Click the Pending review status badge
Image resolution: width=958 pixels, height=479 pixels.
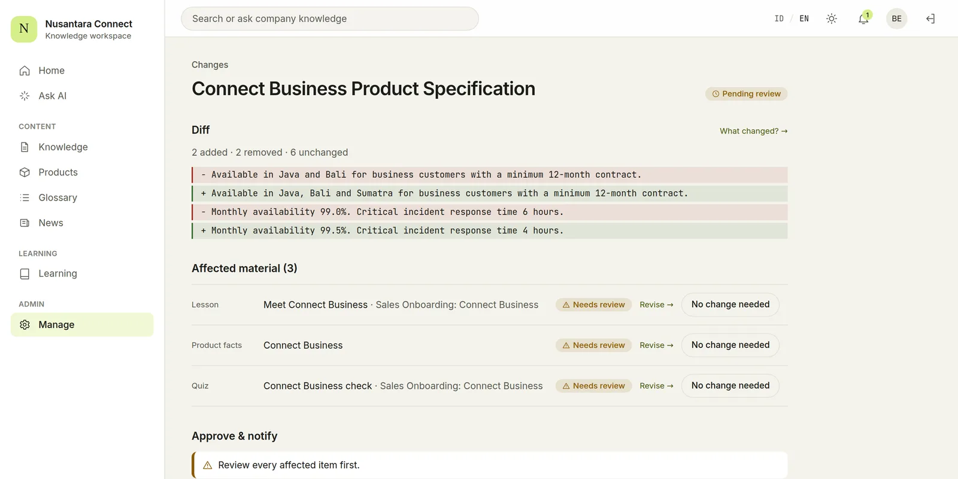(746, 94)
